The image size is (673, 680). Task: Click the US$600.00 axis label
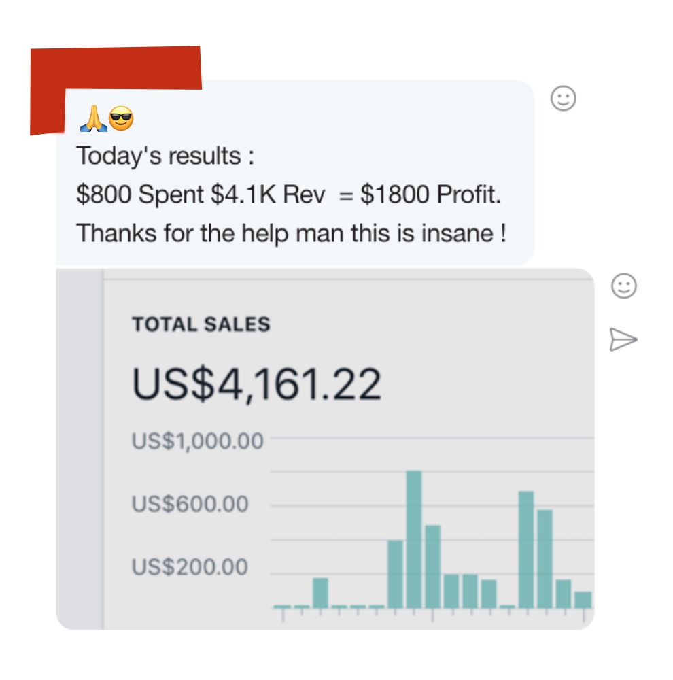click(190, 505)
